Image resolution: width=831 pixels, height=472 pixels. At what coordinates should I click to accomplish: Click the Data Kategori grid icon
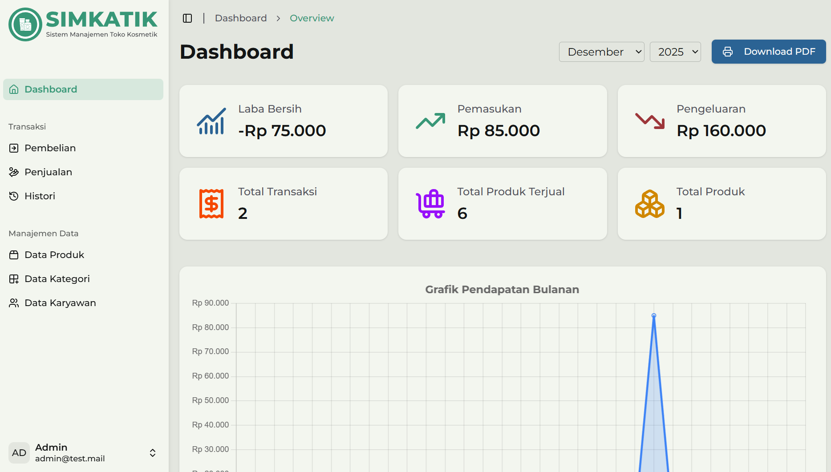click(14, 279)
